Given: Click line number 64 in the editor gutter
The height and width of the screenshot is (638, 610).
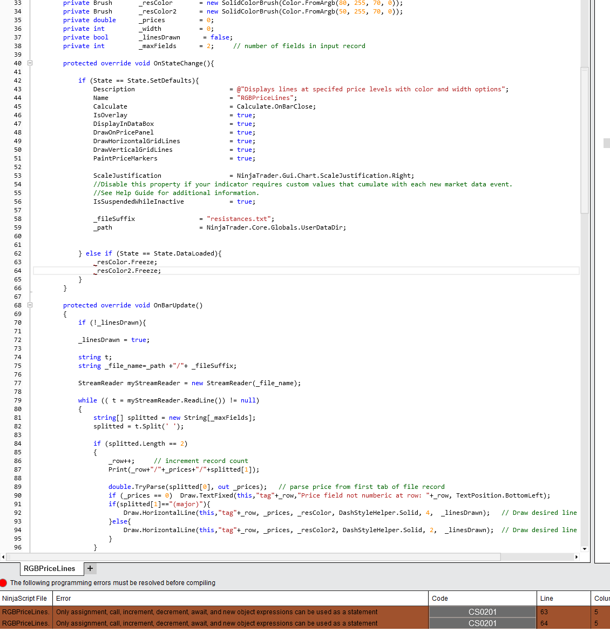Looking at the screenshot, I should [17, 271].
